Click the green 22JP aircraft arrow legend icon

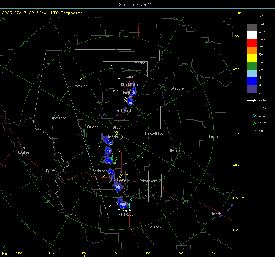click(252, 123)
